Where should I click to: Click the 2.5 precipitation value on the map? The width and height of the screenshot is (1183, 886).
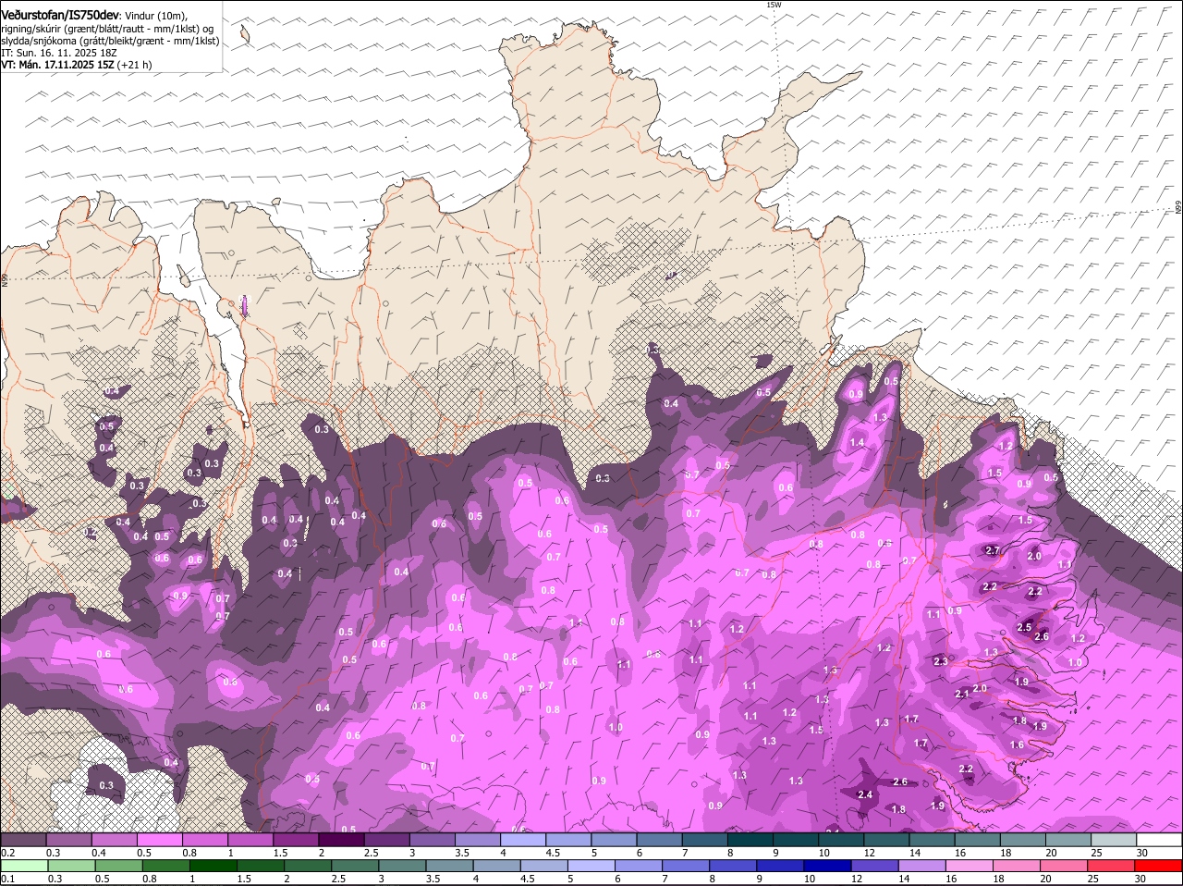(x=1024, y=627)
